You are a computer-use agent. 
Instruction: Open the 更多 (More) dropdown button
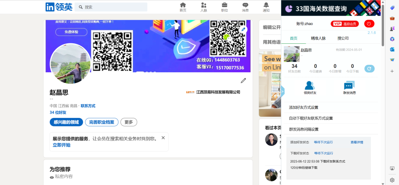[129, 122]
